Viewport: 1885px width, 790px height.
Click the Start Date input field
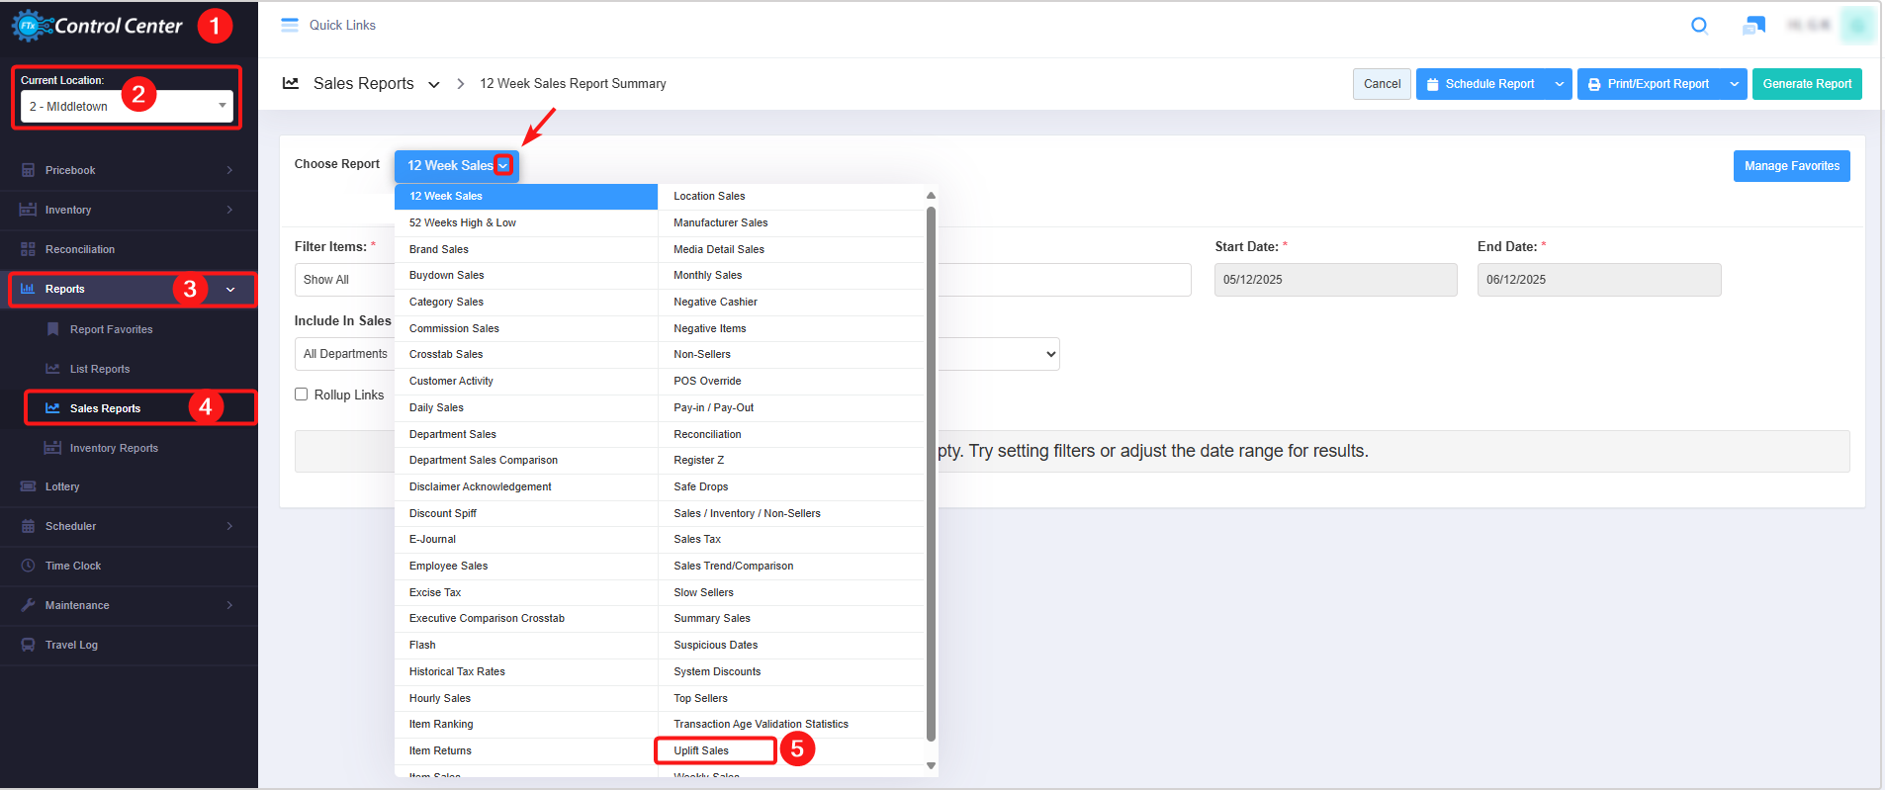click(x=1335, y=280)
